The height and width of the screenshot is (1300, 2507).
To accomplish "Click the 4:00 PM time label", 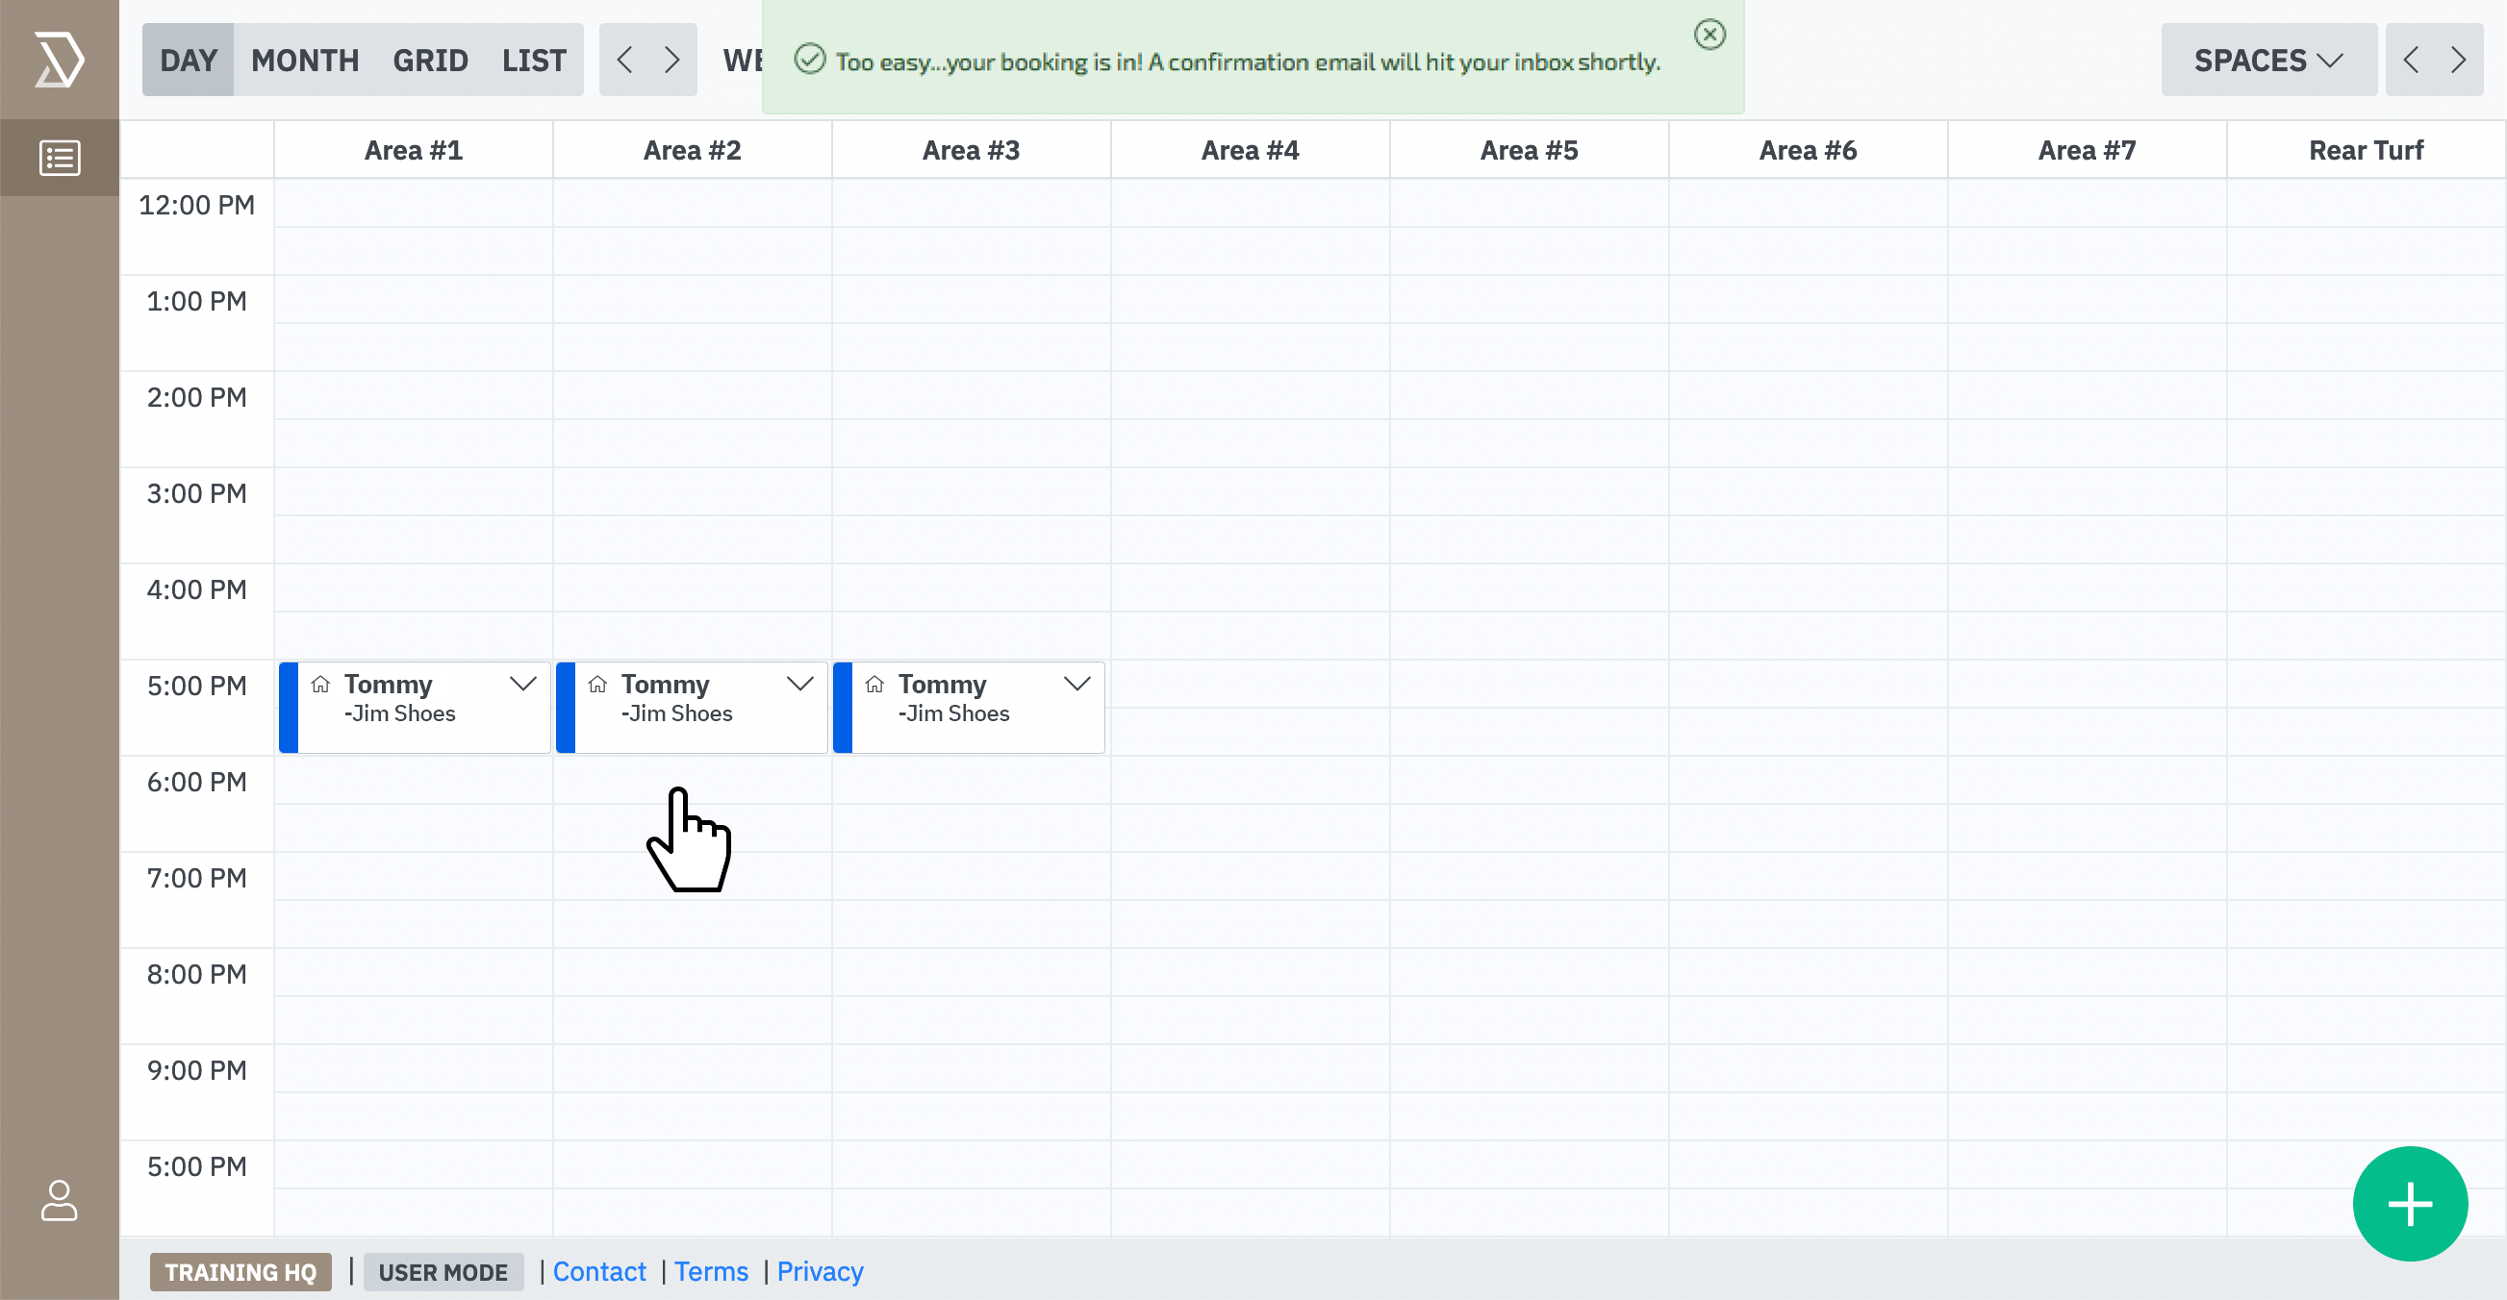I will [x=196, y=590].
